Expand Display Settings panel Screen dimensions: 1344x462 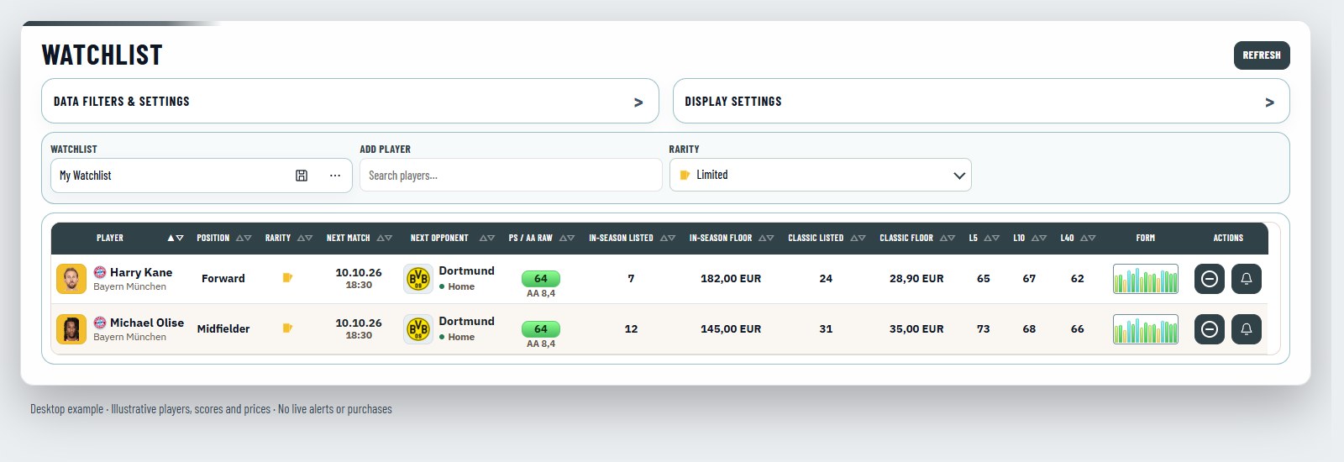[981, 101]
